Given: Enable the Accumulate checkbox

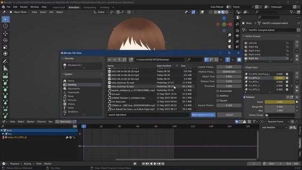Looking at the screenshot, I should click(x=218, y=91).
